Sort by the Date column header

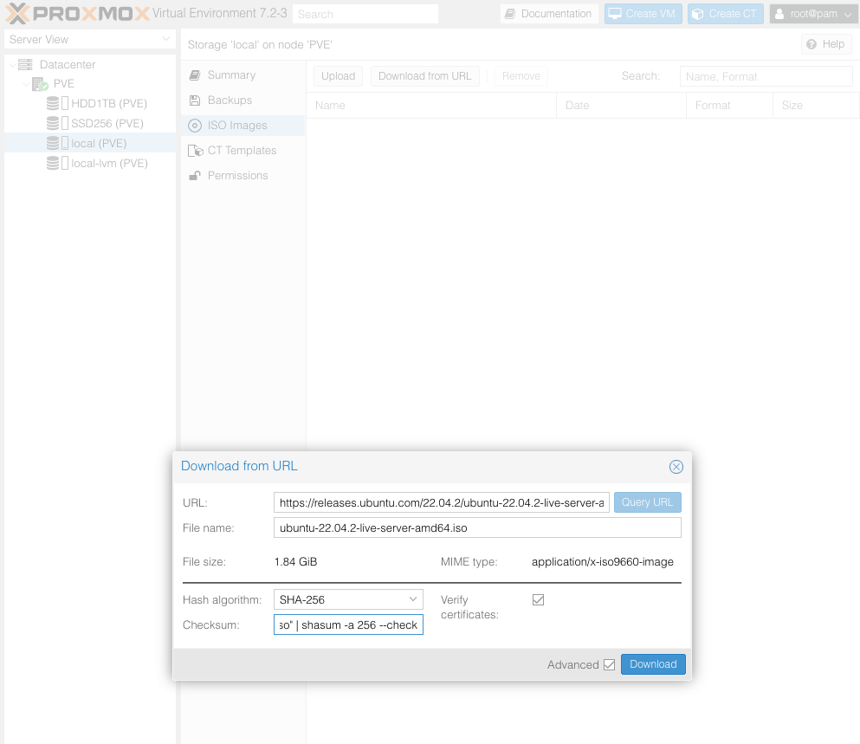click(x=622, y=106)
